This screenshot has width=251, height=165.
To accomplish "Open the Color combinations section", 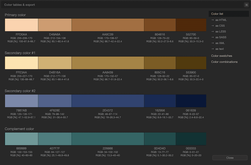I will (x=224, y=62).
